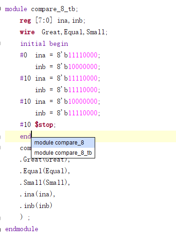Click the 'reg' keyword

coord(25,20)
